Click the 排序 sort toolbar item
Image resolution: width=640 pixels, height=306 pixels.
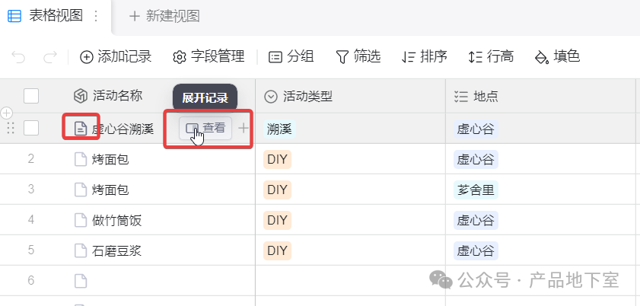[x=424, y=56]
